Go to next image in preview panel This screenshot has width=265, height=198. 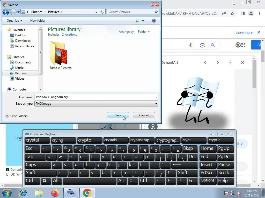click(217, 62)
